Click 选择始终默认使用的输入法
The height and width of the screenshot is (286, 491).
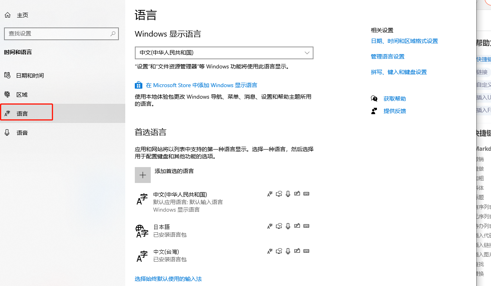168,279
